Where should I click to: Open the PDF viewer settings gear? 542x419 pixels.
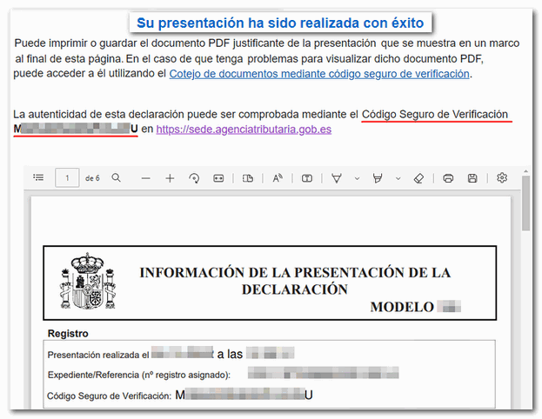click(502, 178)
